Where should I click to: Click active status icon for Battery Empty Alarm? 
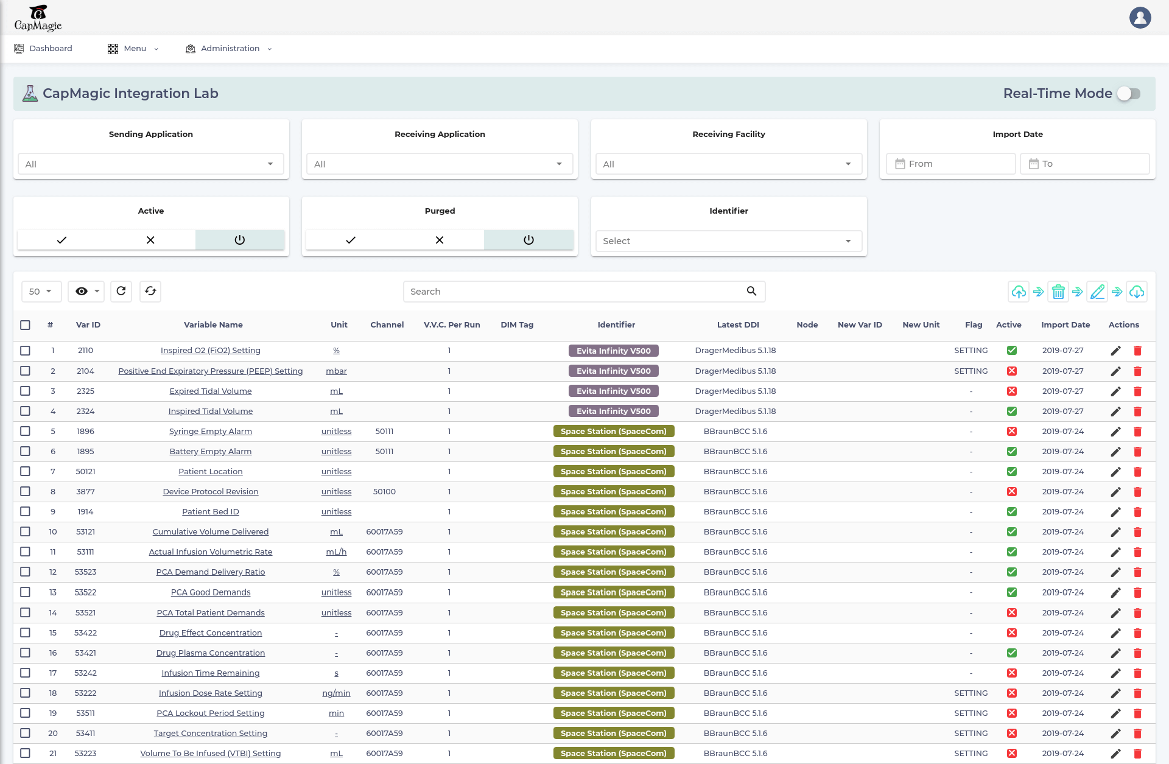(1012, 451)
